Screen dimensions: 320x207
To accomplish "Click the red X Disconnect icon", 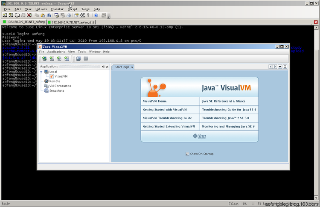I will pyautogui.click(x=29, y=15).
